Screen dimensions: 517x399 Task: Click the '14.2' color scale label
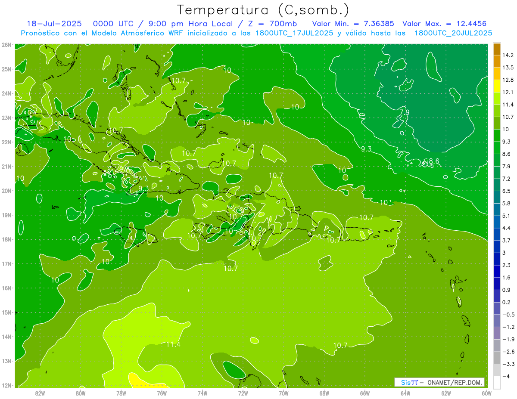(x=508, y=55)
